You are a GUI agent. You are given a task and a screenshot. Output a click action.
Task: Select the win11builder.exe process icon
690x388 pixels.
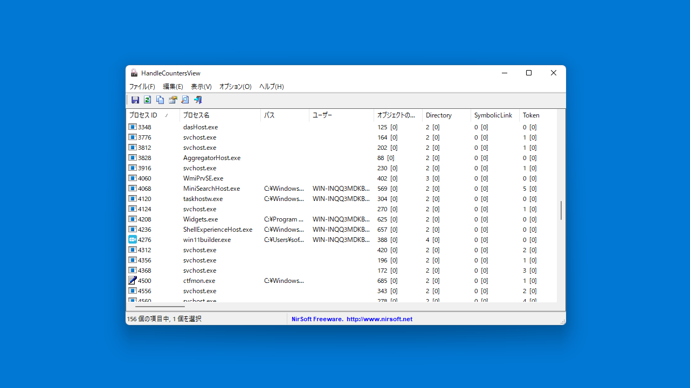133,239
